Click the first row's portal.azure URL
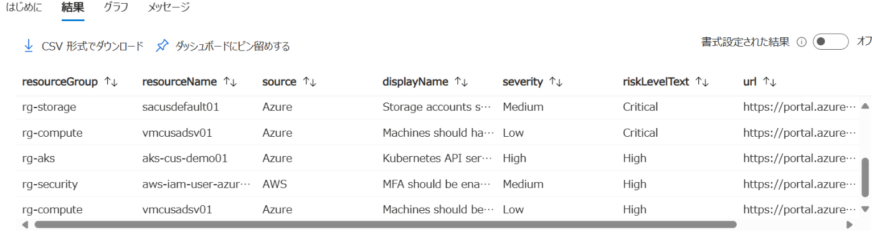Screen dimensions: 872x235 (x=800, y=107)
